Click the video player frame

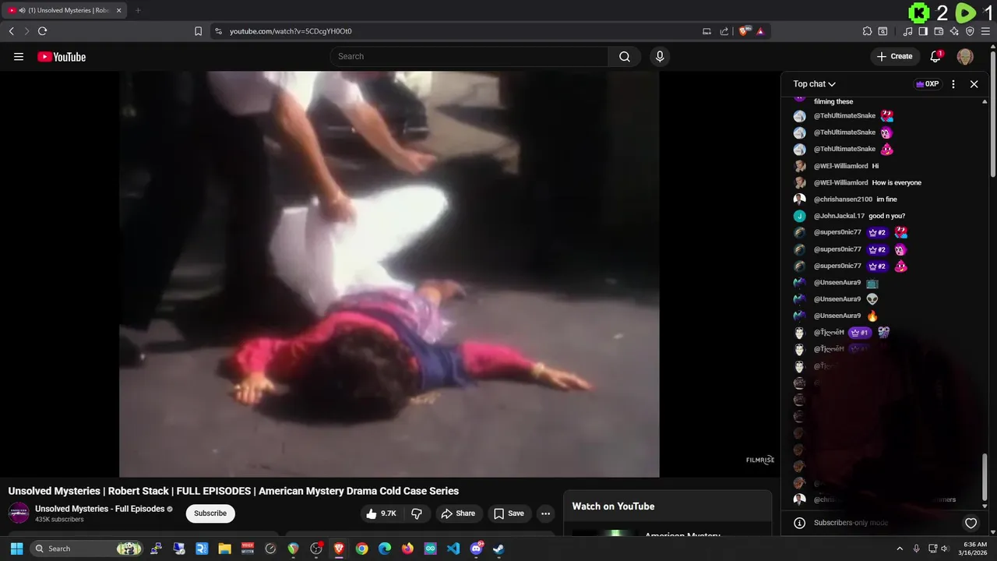pyautogui.click(x=389, y=274)
